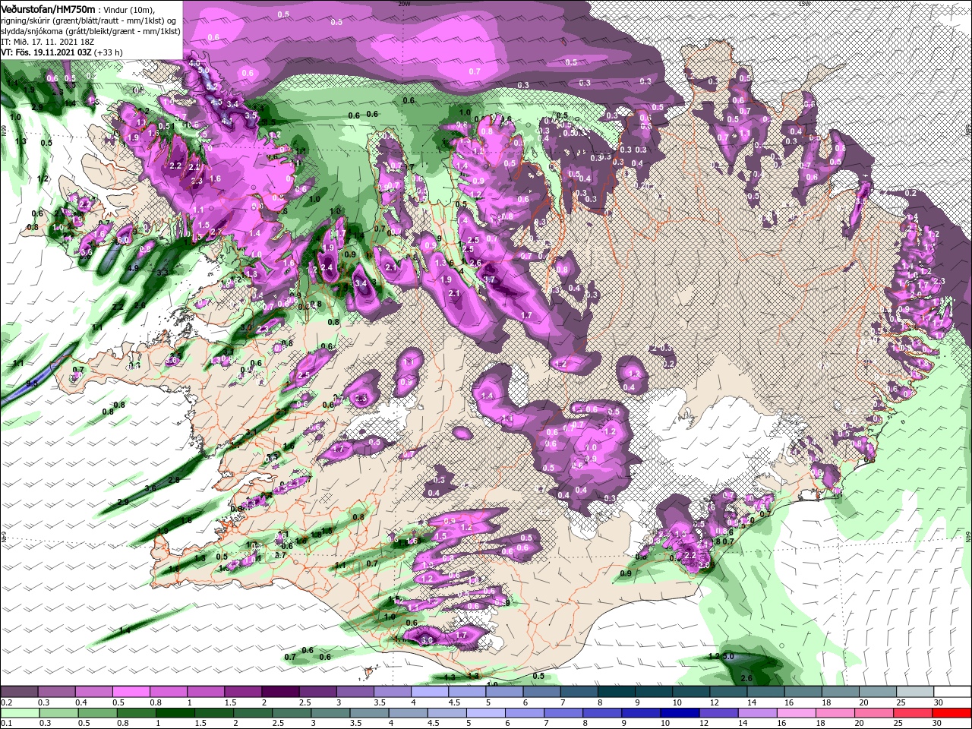972x729 pixels.
Task: Click snow legend swatch between 4 and 4.5
Action: [x=430, y=692]
